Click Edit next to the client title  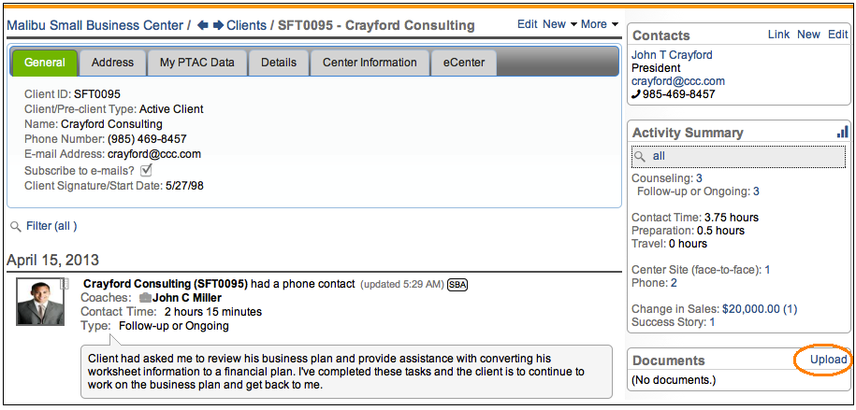(x=528, y=24)
